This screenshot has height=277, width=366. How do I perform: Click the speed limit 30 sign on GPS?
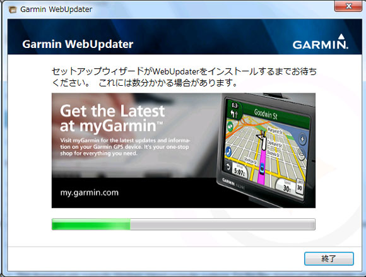coord(300,187)
